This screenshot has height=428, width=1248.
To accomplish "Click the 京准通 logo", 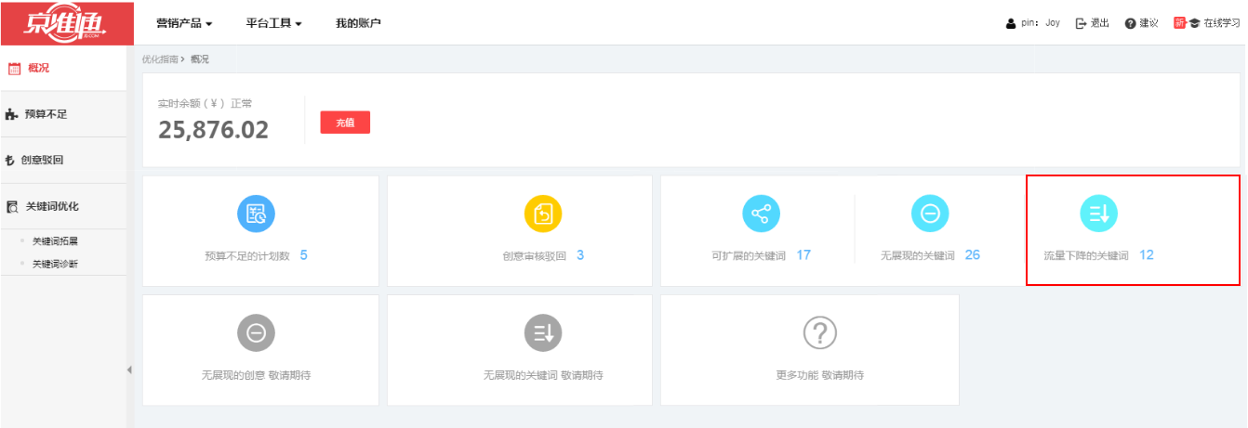I will pyautogui.click(x=64, y=22).
